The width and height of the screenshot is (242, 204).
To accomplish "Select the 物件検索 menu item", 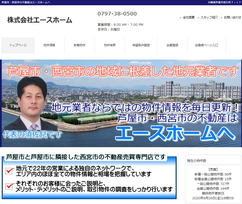I will click(x=110, y=45).
